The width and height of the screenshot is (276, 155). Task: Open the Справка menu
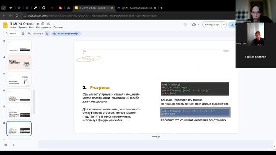click(59, 28)
